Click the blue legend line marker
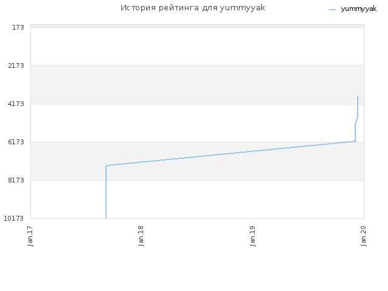Image resolution: width=388 pixels, height=291 pixels. [x=333, y=10]
